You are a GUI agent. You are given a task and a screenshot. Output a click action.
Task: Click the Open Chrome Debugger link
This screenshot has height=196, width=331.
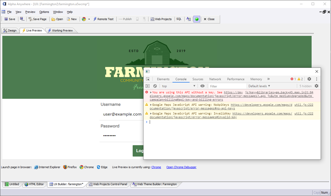tap(181, 167)
